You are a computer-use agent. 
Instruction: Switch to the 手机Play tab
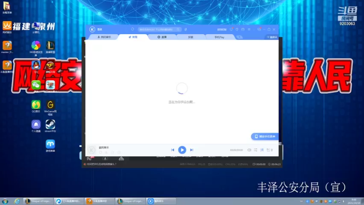[x=219, y=37]
